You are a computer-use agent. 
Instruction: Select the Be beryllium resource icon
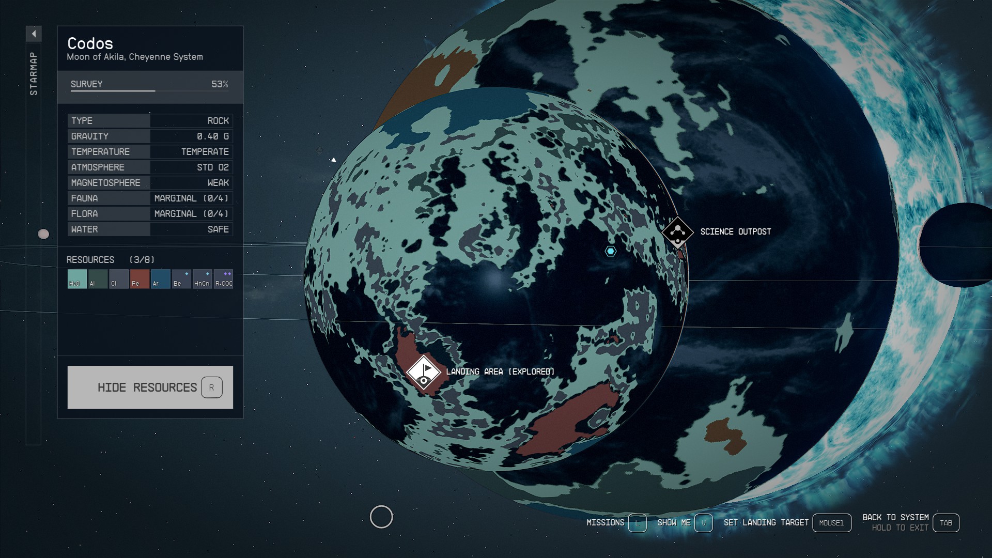click(181, 279)
